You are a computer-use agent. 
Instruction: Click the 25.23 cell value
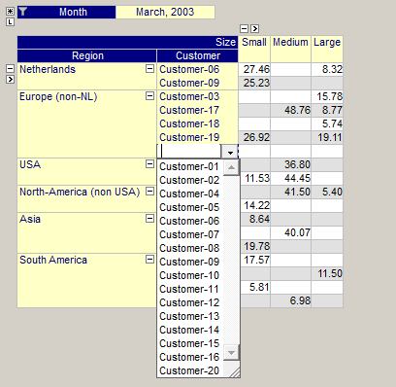(254, 83)
